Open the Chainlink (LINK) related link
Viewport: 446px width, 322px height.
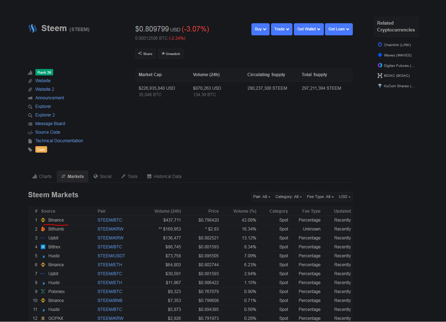397,45
